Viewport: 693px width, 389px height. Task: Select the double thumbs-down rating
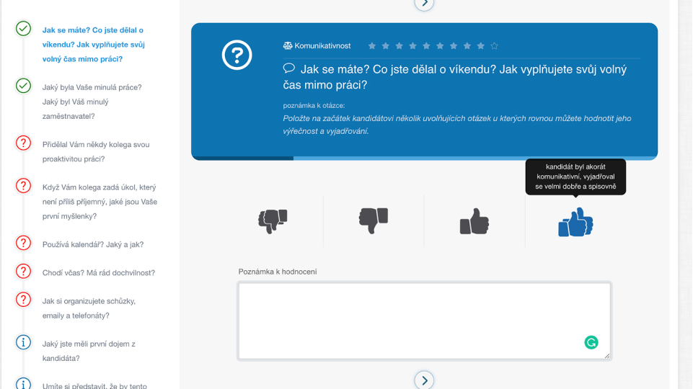click(273, 221)
